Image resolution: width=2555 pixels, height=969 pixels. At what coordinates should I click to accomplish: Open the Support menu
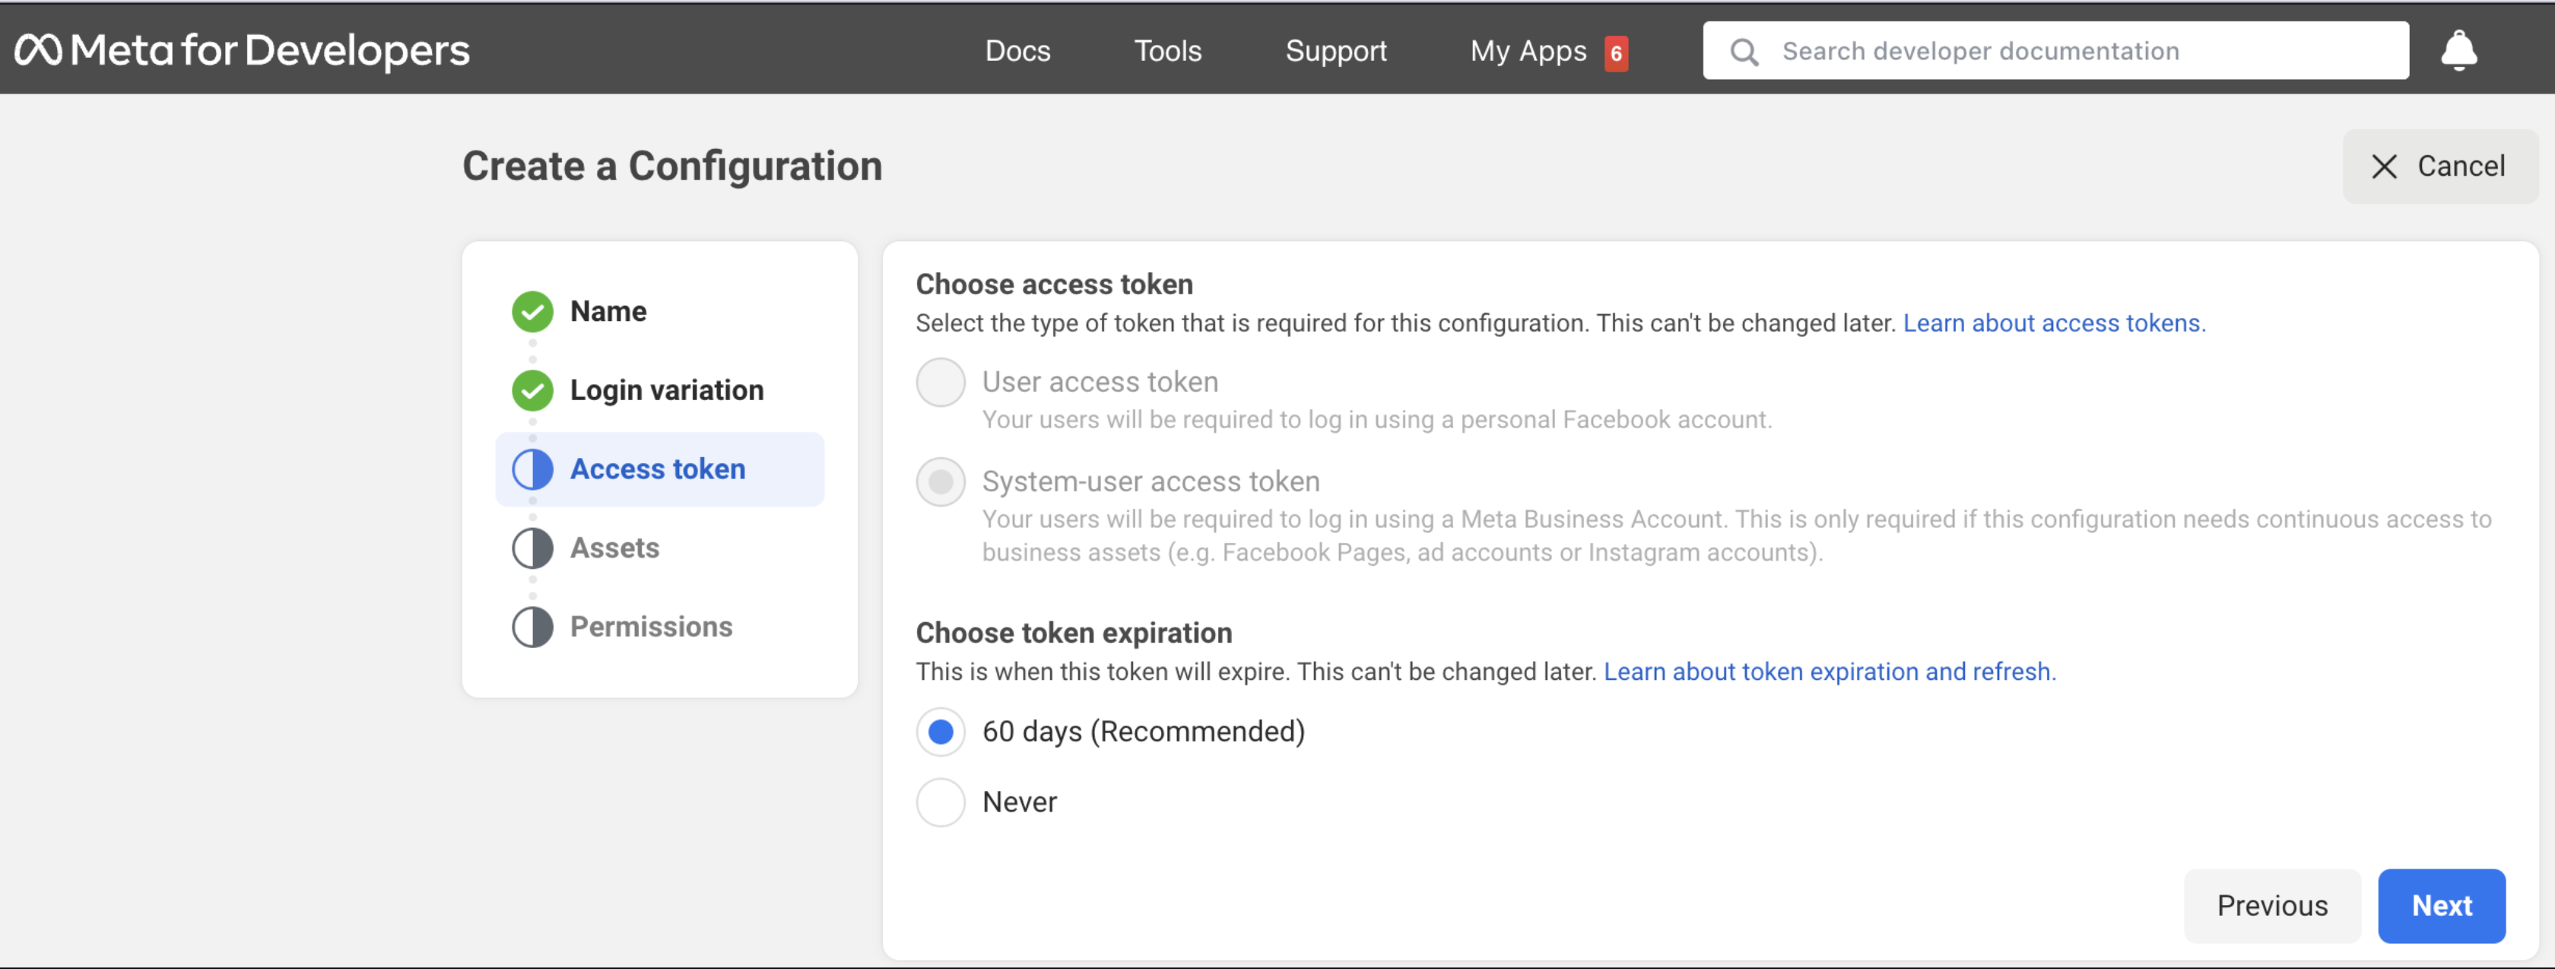(1335, 52)
